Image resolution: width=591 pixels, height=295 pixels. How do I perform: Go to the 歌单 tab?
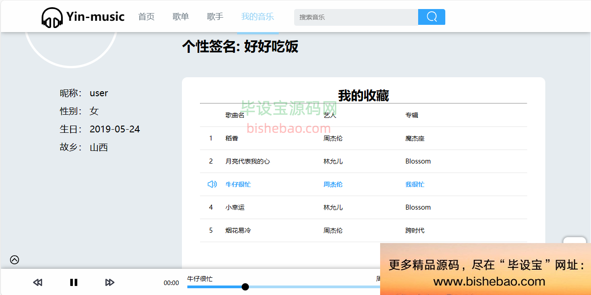[181, 17]
